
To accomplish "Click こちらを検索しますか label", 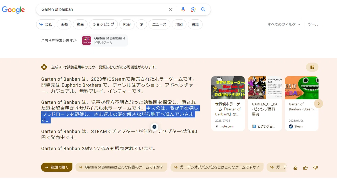I will [59, 41].
